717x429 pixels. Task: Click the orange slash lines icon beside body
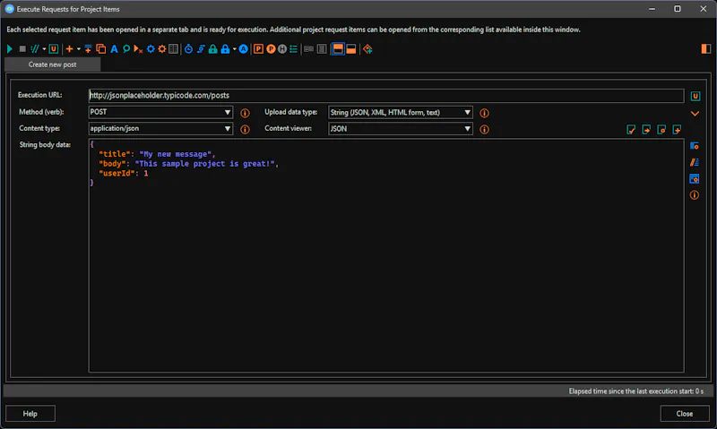tap(694, 162)
